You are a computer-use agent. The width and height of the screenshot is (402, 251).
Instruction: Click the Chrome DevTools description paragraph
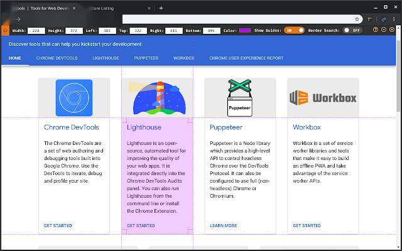click(x=73, y=162)
